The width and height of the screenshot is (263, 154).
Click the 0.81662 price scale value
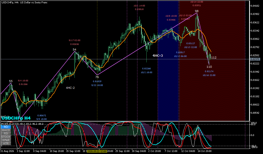255,80
